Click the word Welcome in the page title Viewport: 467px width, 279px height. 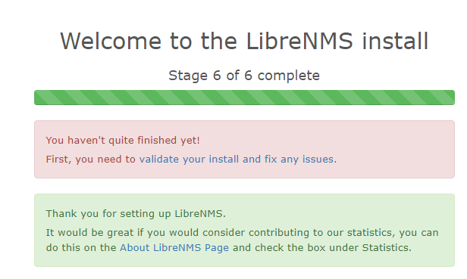[111, 41]
